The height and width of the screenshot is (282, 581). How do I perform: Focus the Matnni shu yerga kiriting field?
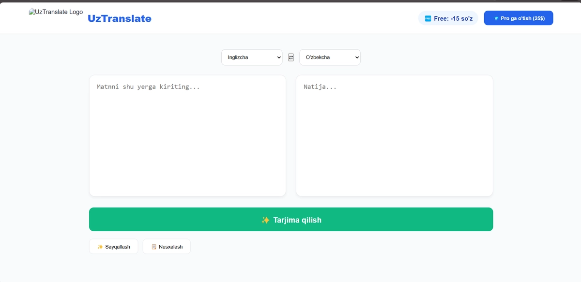click(187, 135)
